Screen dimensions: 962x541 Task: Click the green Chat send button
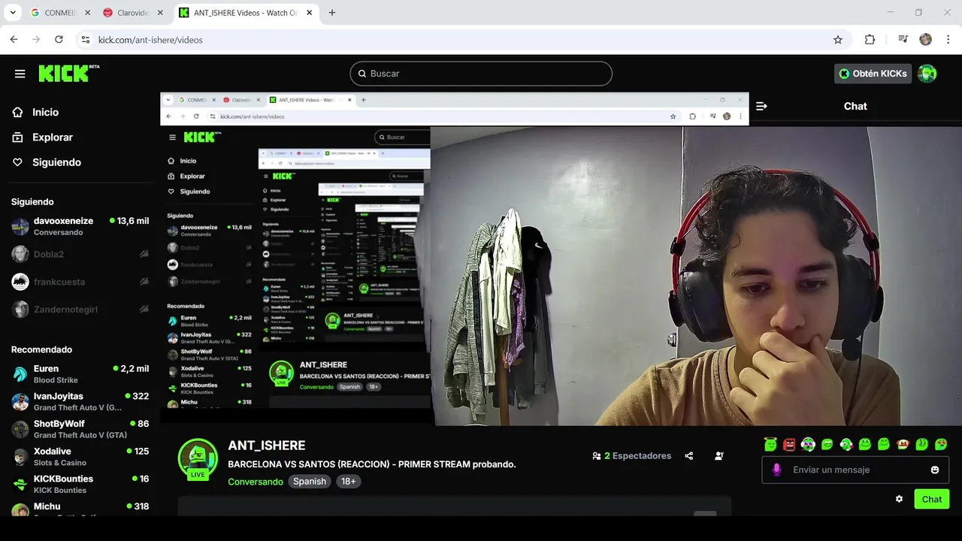(x=932, y=499)
